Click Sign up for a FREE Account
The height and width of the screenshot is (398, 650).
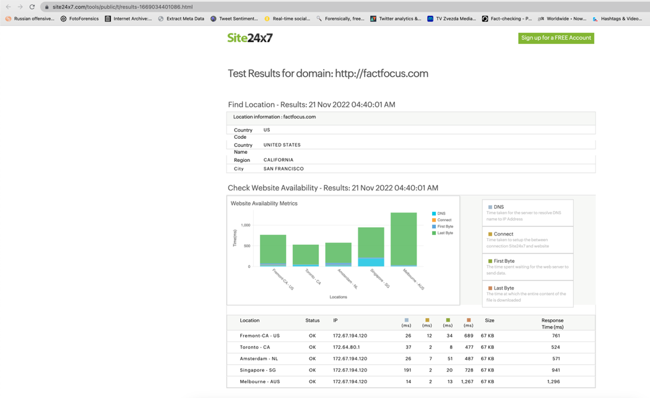tap(556, 38)
